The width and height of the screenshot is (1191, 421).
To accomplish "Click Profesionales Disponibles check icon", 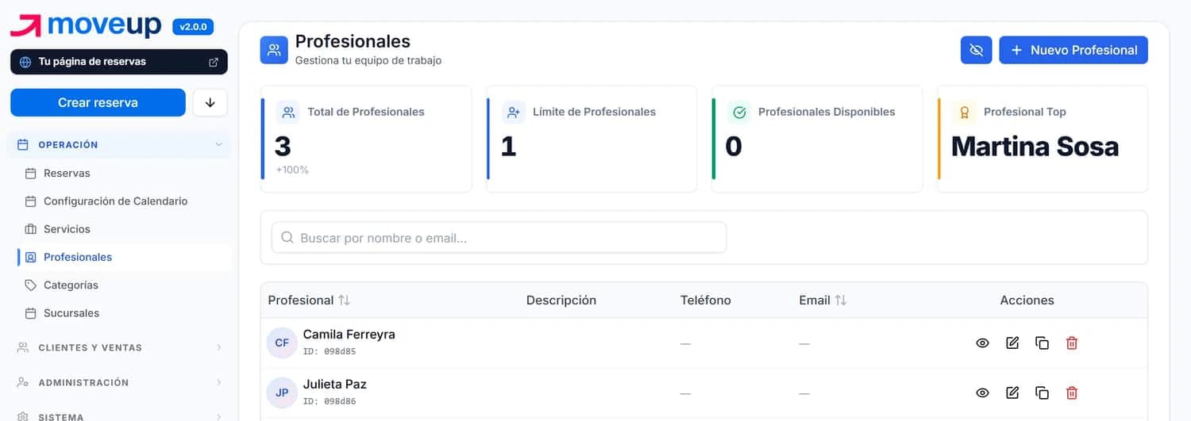I will (x=738, y=112).
